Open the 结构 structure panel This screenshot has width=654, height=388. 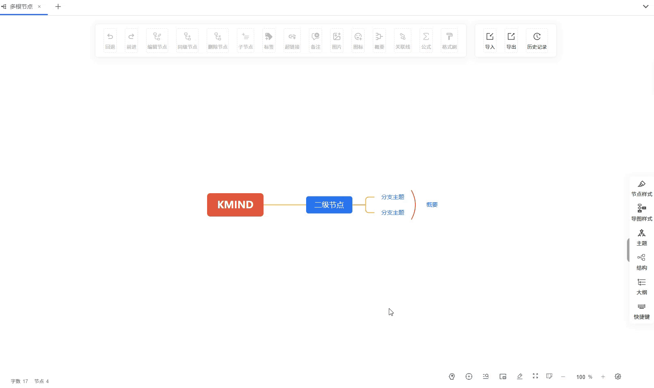642,262
